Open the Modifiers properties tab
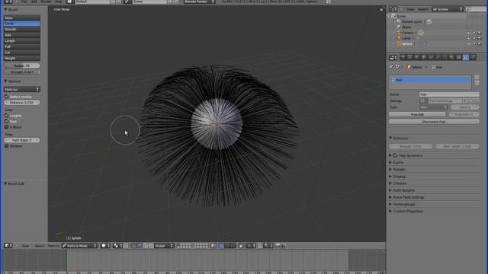This screenshot has width=488, height=274. (438, 57)
